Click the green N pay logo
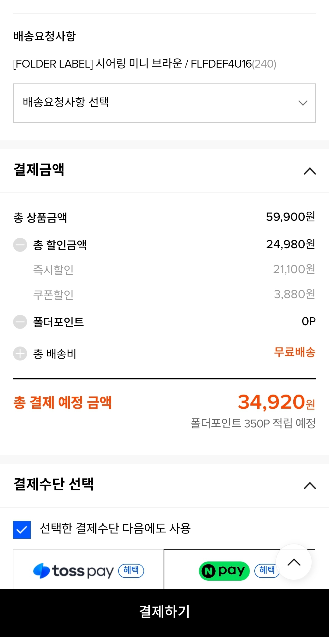The height and width of the screenshot is (637, 329). pos(224,571)
